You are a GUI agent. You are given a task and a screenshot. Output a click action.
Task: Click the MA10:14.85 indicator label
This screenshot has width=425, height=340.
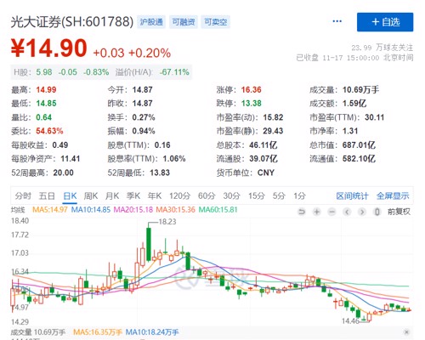coord(91,210)
